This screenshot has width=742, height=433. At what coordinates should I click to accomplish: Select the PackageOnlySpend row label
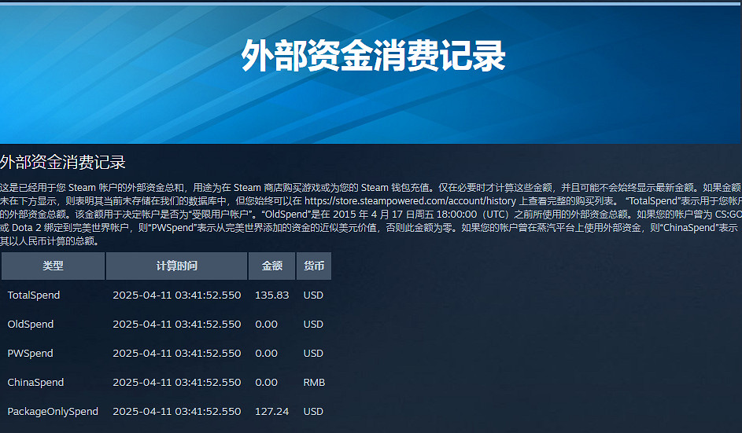point(53,411)
